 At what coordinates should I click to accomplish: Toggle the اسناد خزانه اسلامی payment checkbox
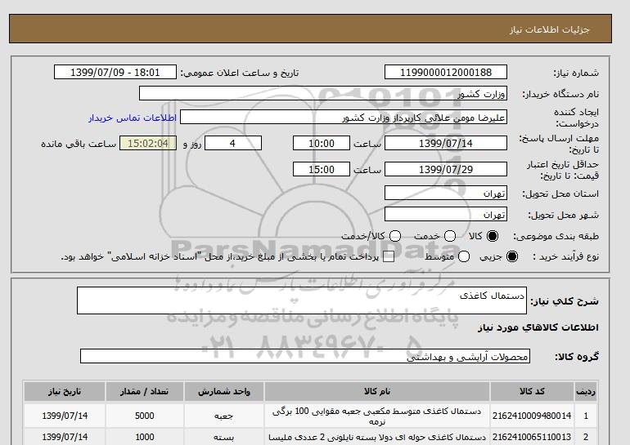pyautogui.click(x=388, y=257)
